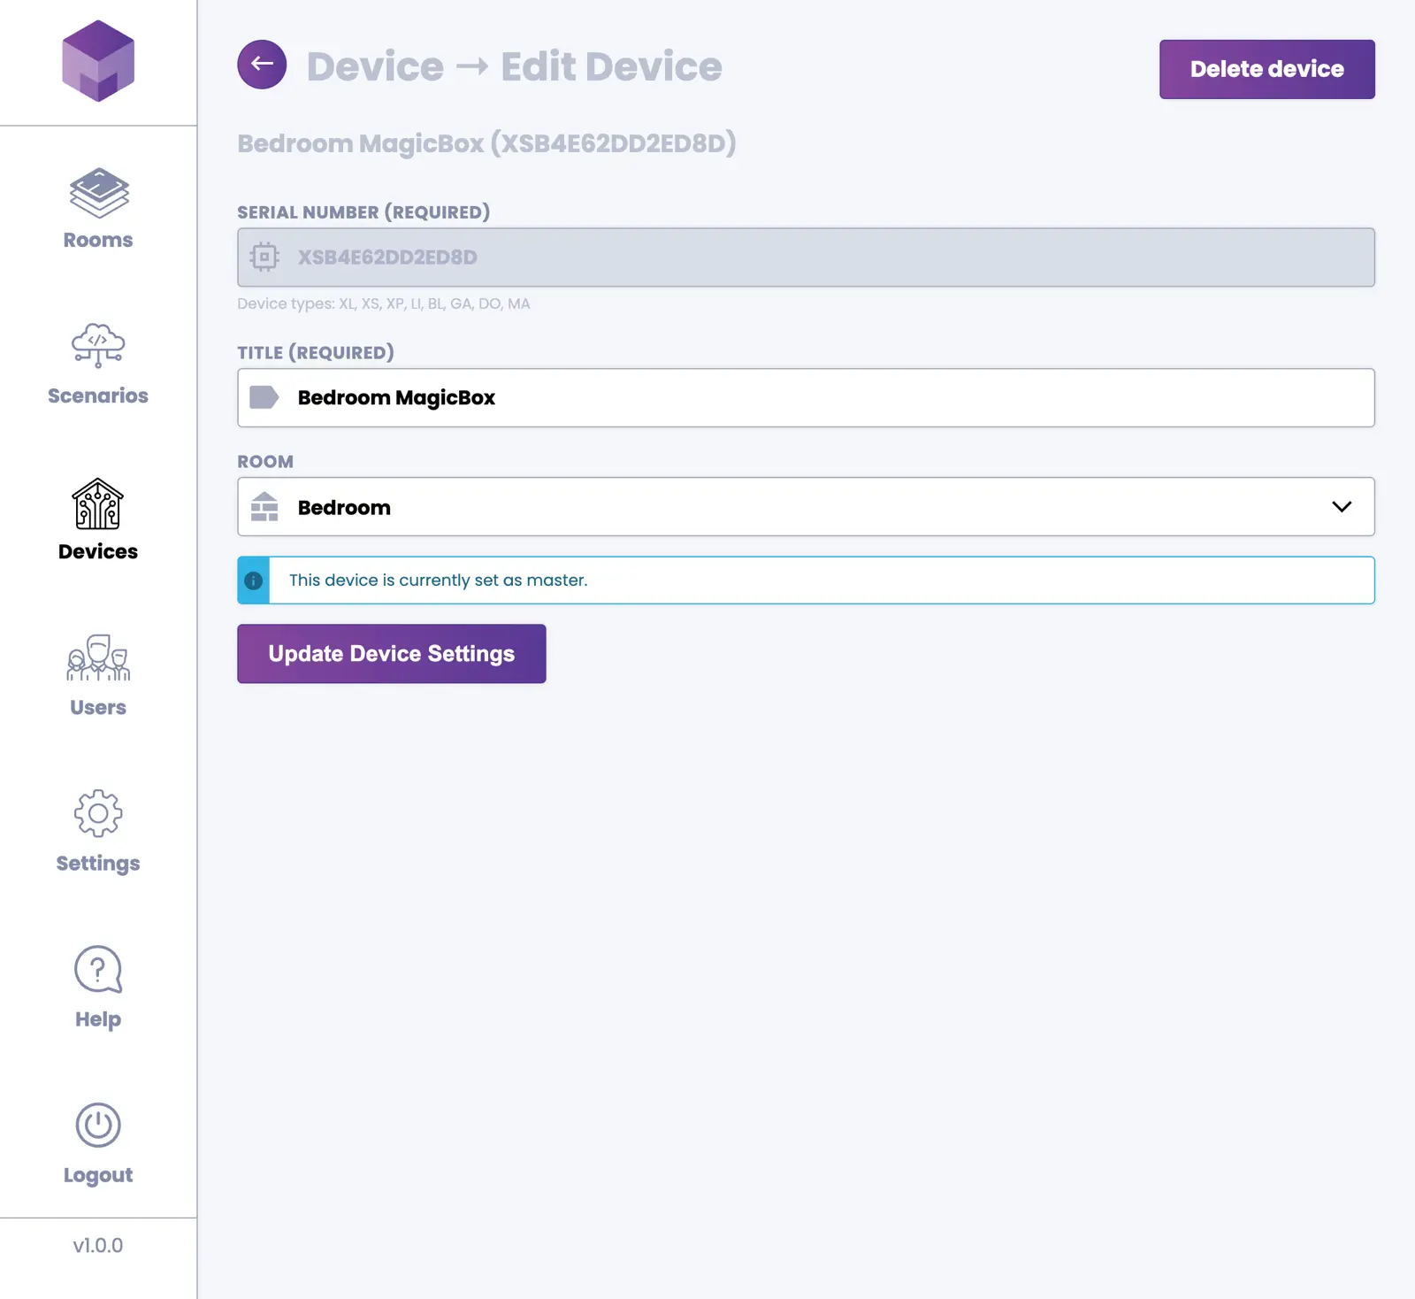Select the Rooms menu label
The height and width of the screenshot is (1299, 1415).
click(98, 240)
